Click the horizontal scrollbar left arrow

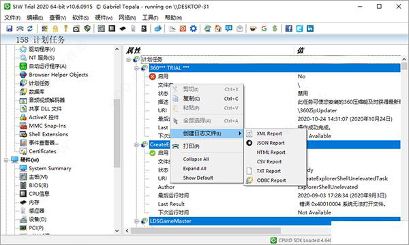(x=127, y=231)
